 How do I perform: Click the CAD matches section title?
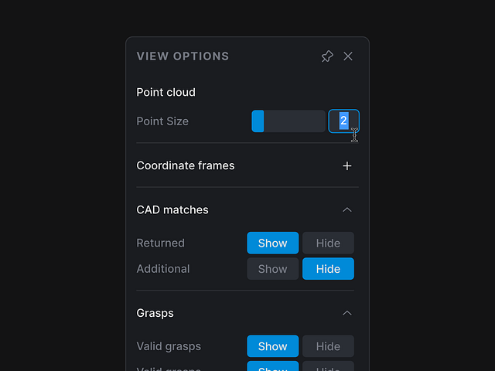[x=172, y=209]
